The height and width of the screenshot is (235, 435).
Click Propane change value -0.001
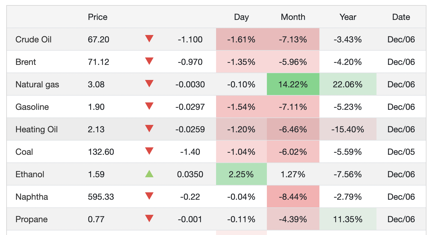(x=190, y=219)
